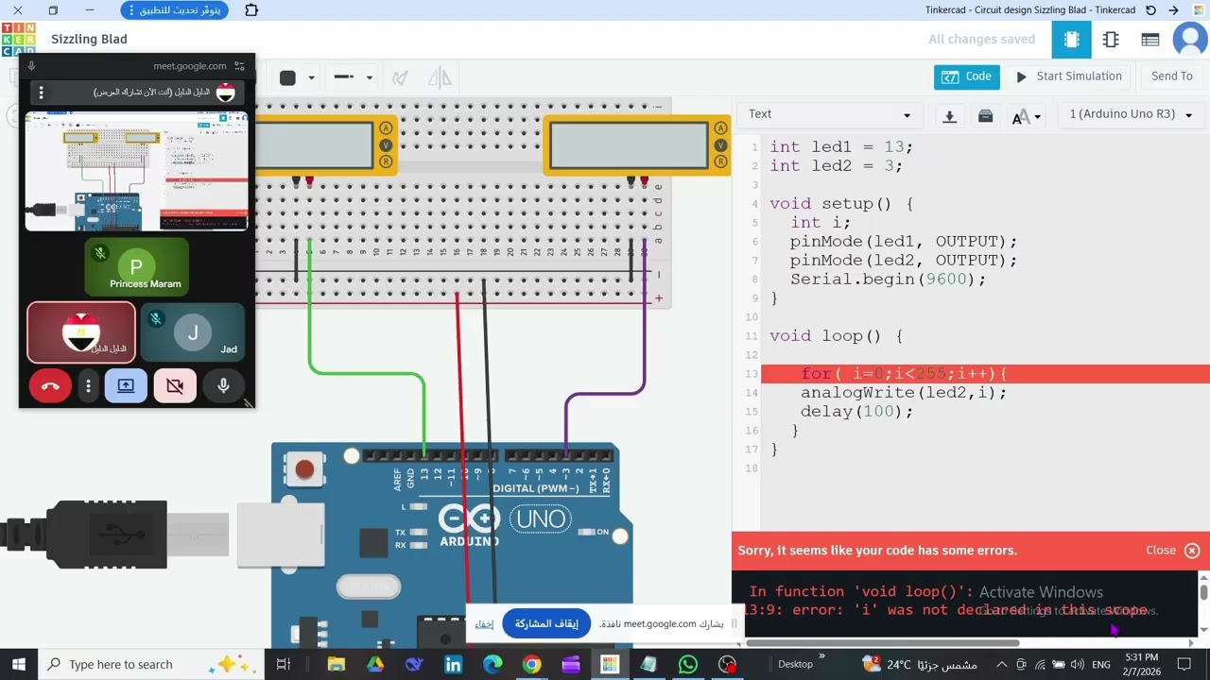Open Meet pop-up settings sliders icon

click(x=239, y=66)
